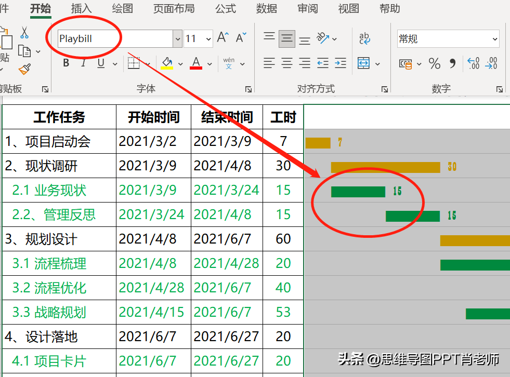Viewport: 510px width, 377px height.
Task: Select the 2021/3/24 start date cell
Action: [x=153, y=214]
